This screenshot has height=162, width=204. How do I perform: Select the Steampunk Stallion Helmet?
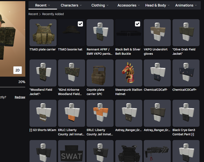[x=129, y=73]
